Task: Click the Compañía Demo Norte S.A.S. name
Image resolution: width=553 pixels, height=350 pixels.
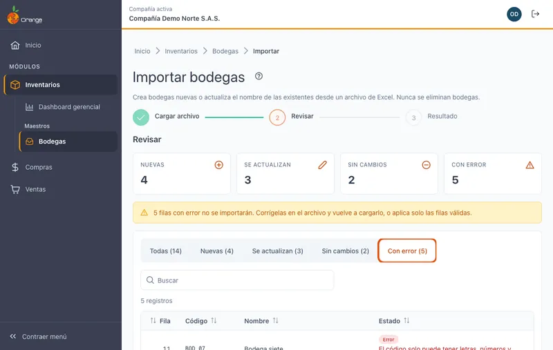Action: pyautogui.click(x=174, y=19)
